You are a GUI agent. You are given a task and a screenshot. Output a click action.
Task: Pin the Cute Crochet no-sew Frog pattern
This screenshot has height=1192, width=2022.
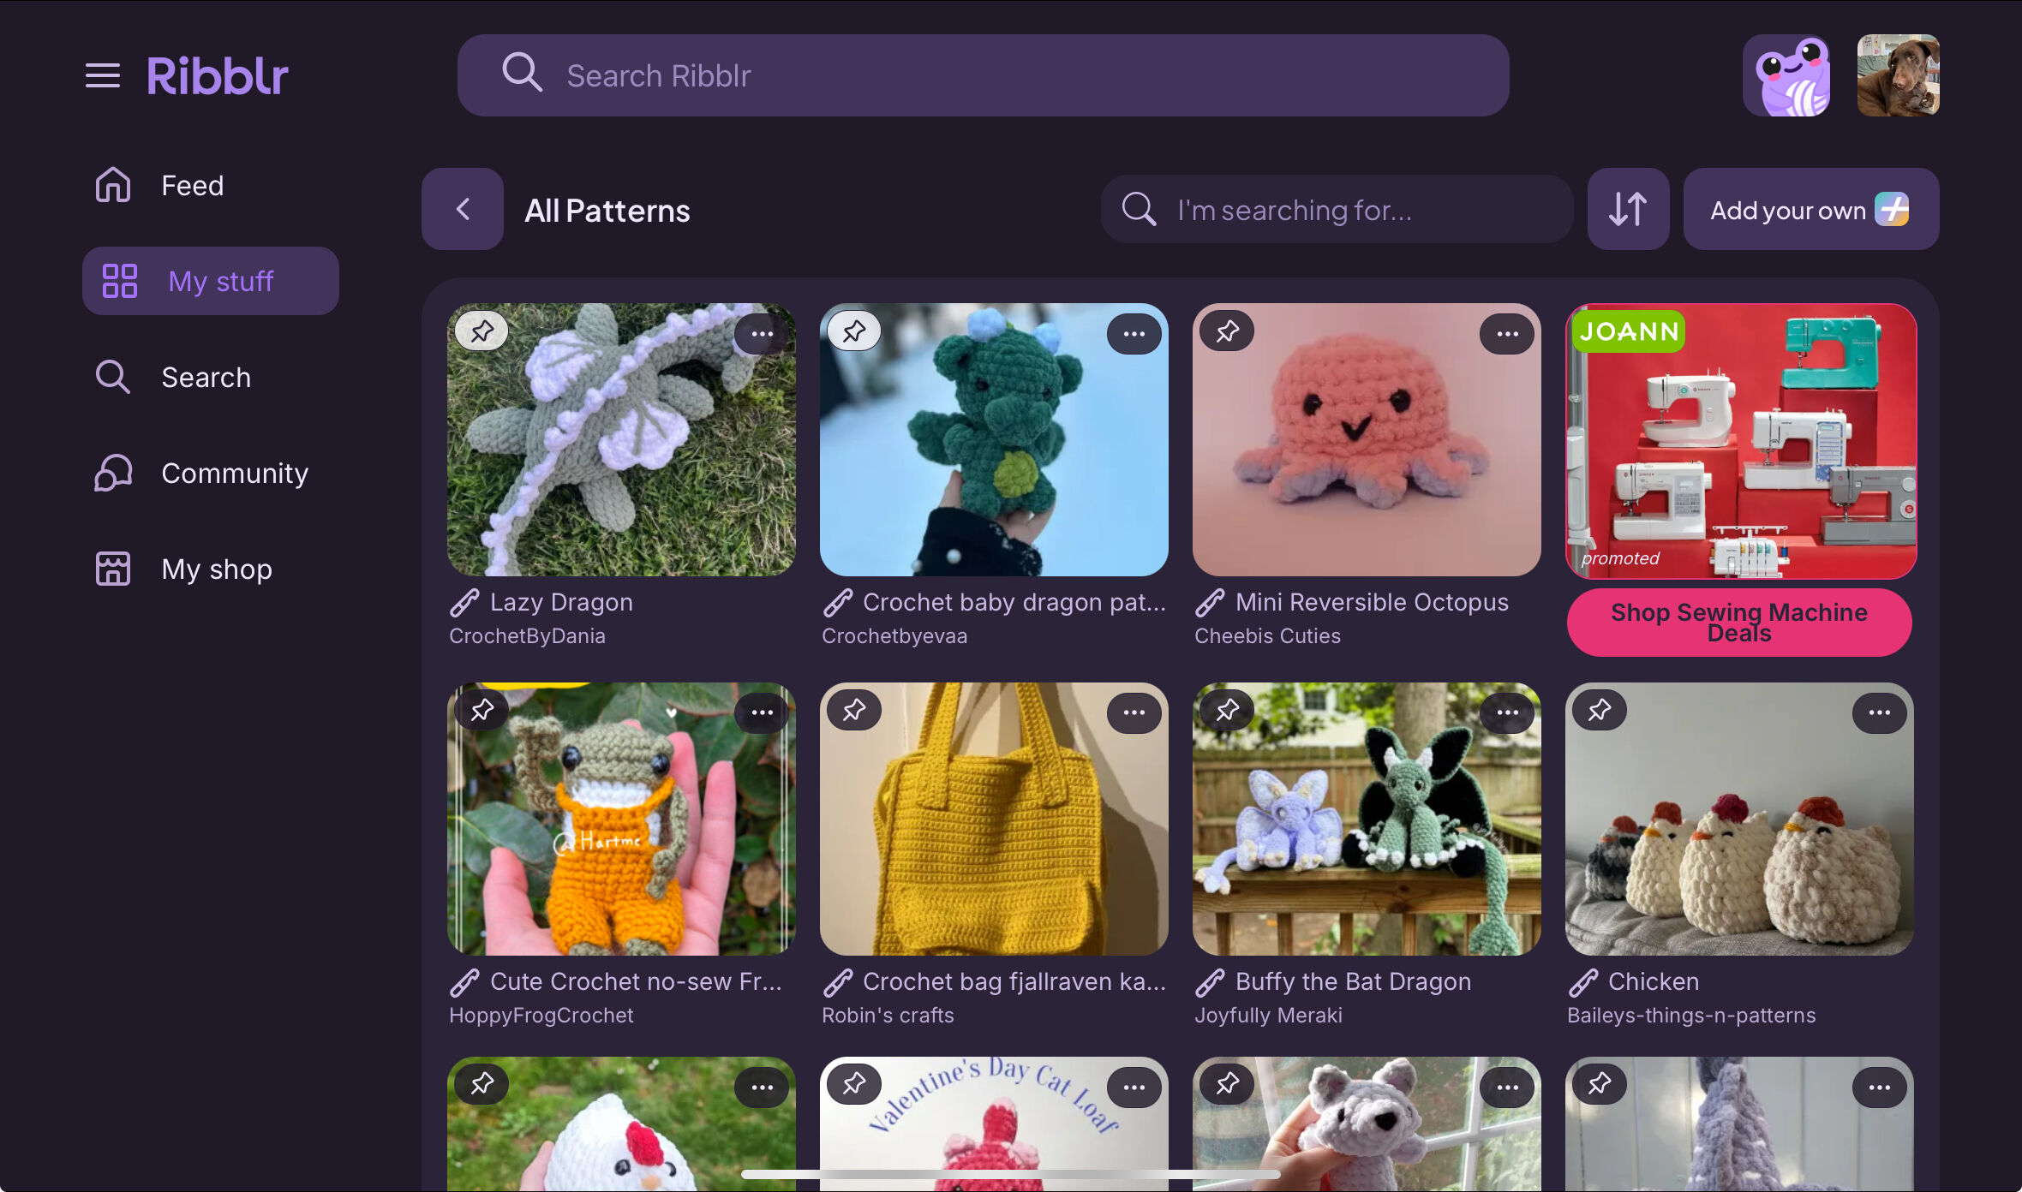(x=482, y=710)
